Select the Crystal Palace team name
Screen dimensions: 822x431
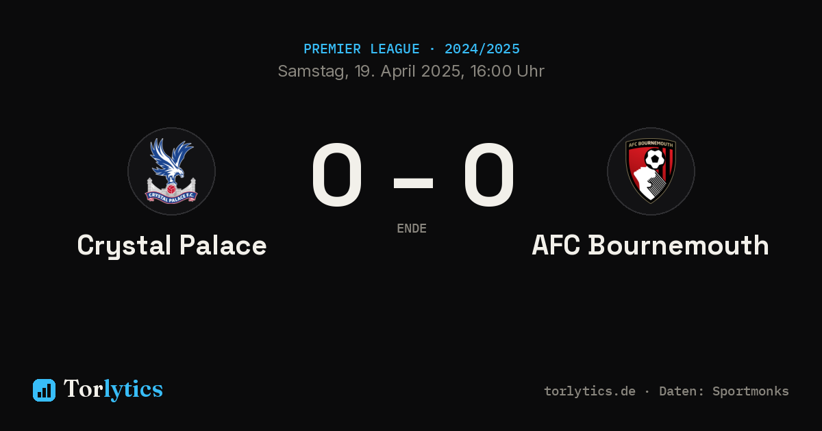(x=172, y=246)
